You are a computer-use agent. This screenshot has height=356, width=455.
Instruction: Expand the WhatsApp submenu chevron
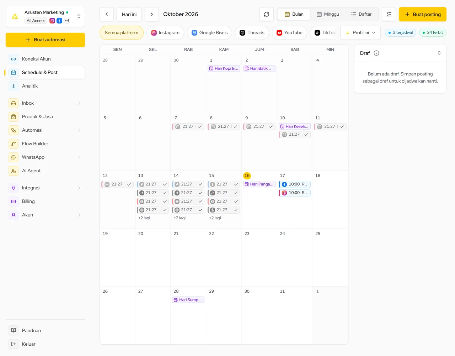pyautogui.click(x=79, y=157)
